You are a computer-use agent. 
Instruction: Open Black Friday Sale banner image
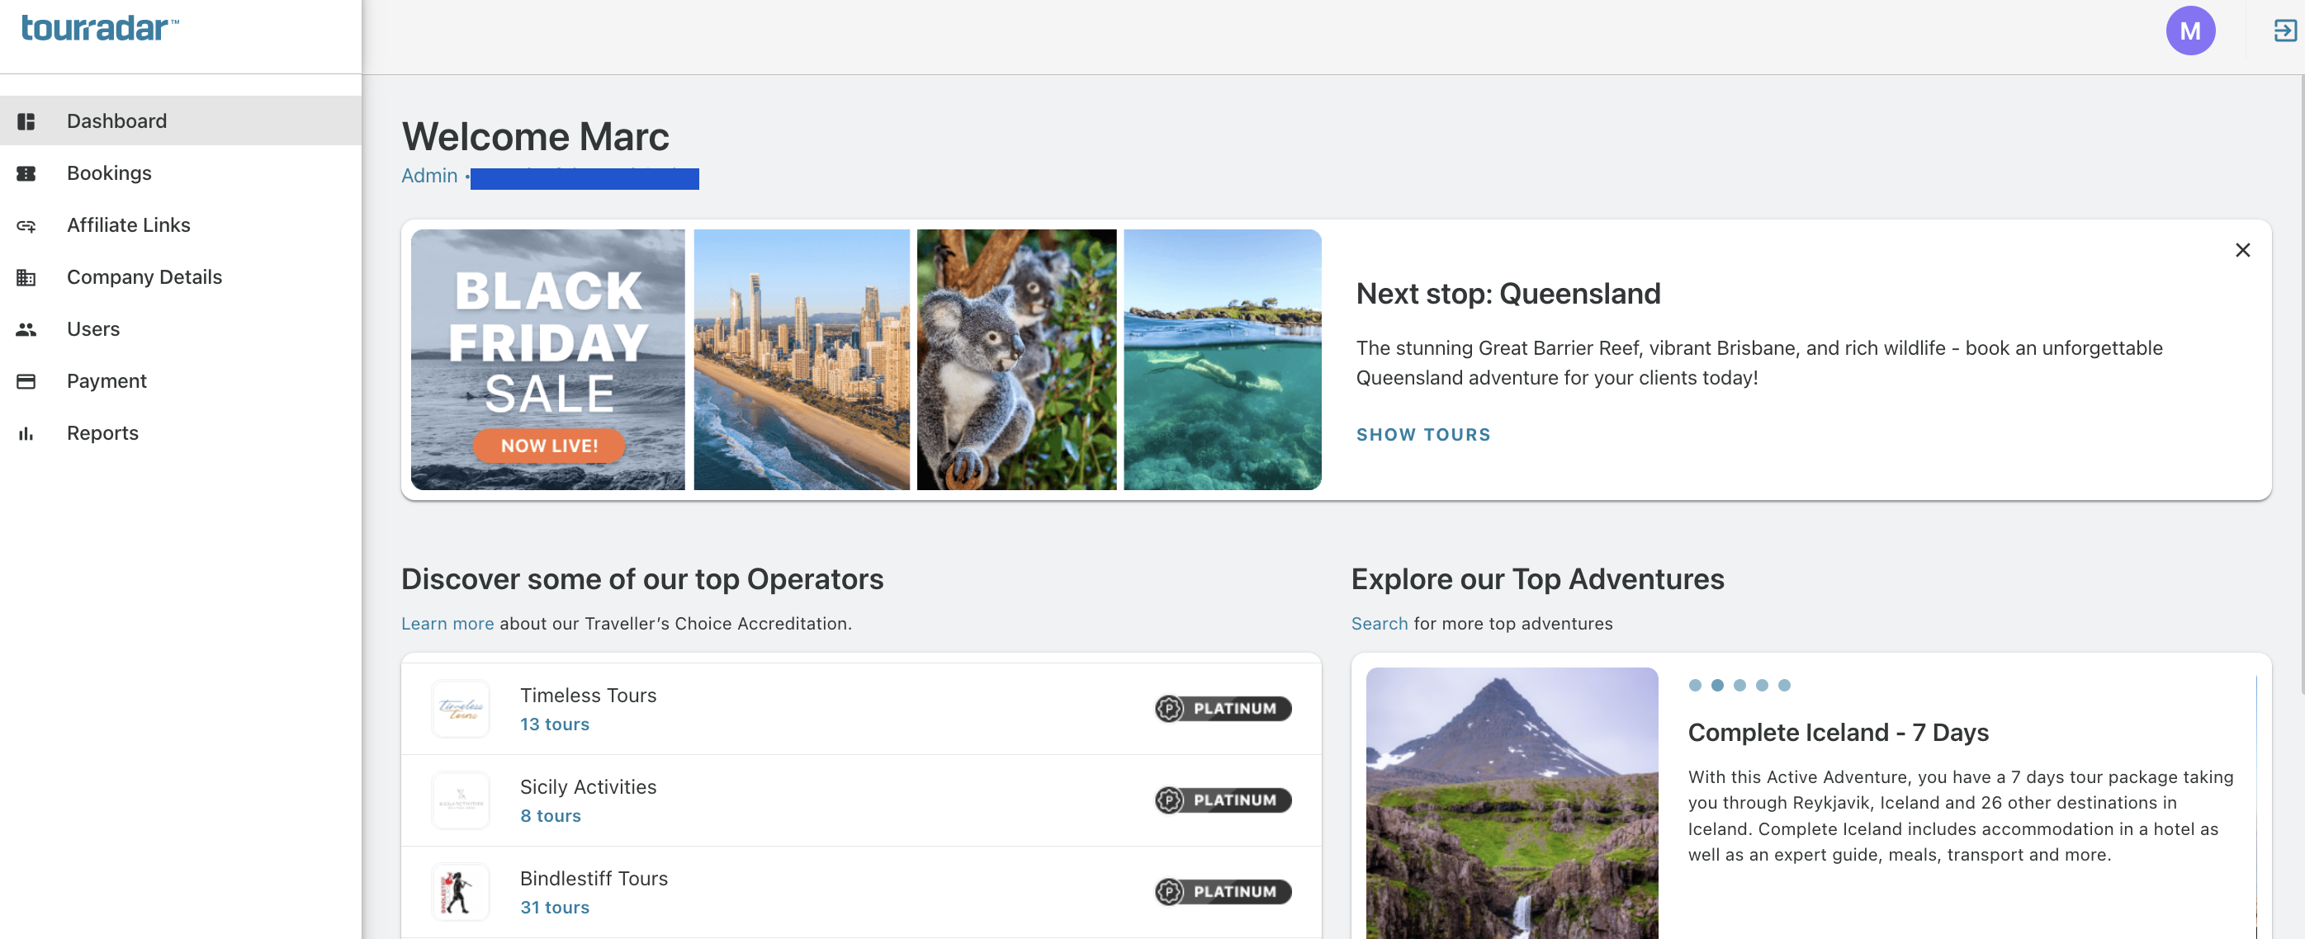click(547, 360)
